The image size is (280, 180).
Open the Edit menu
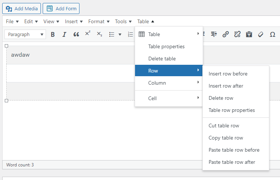(31, 21)
